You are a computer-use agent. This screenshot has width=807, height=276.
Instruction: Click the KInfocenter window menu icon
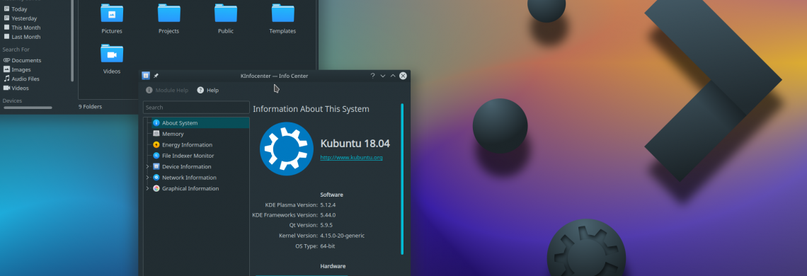tap(146, 76)
